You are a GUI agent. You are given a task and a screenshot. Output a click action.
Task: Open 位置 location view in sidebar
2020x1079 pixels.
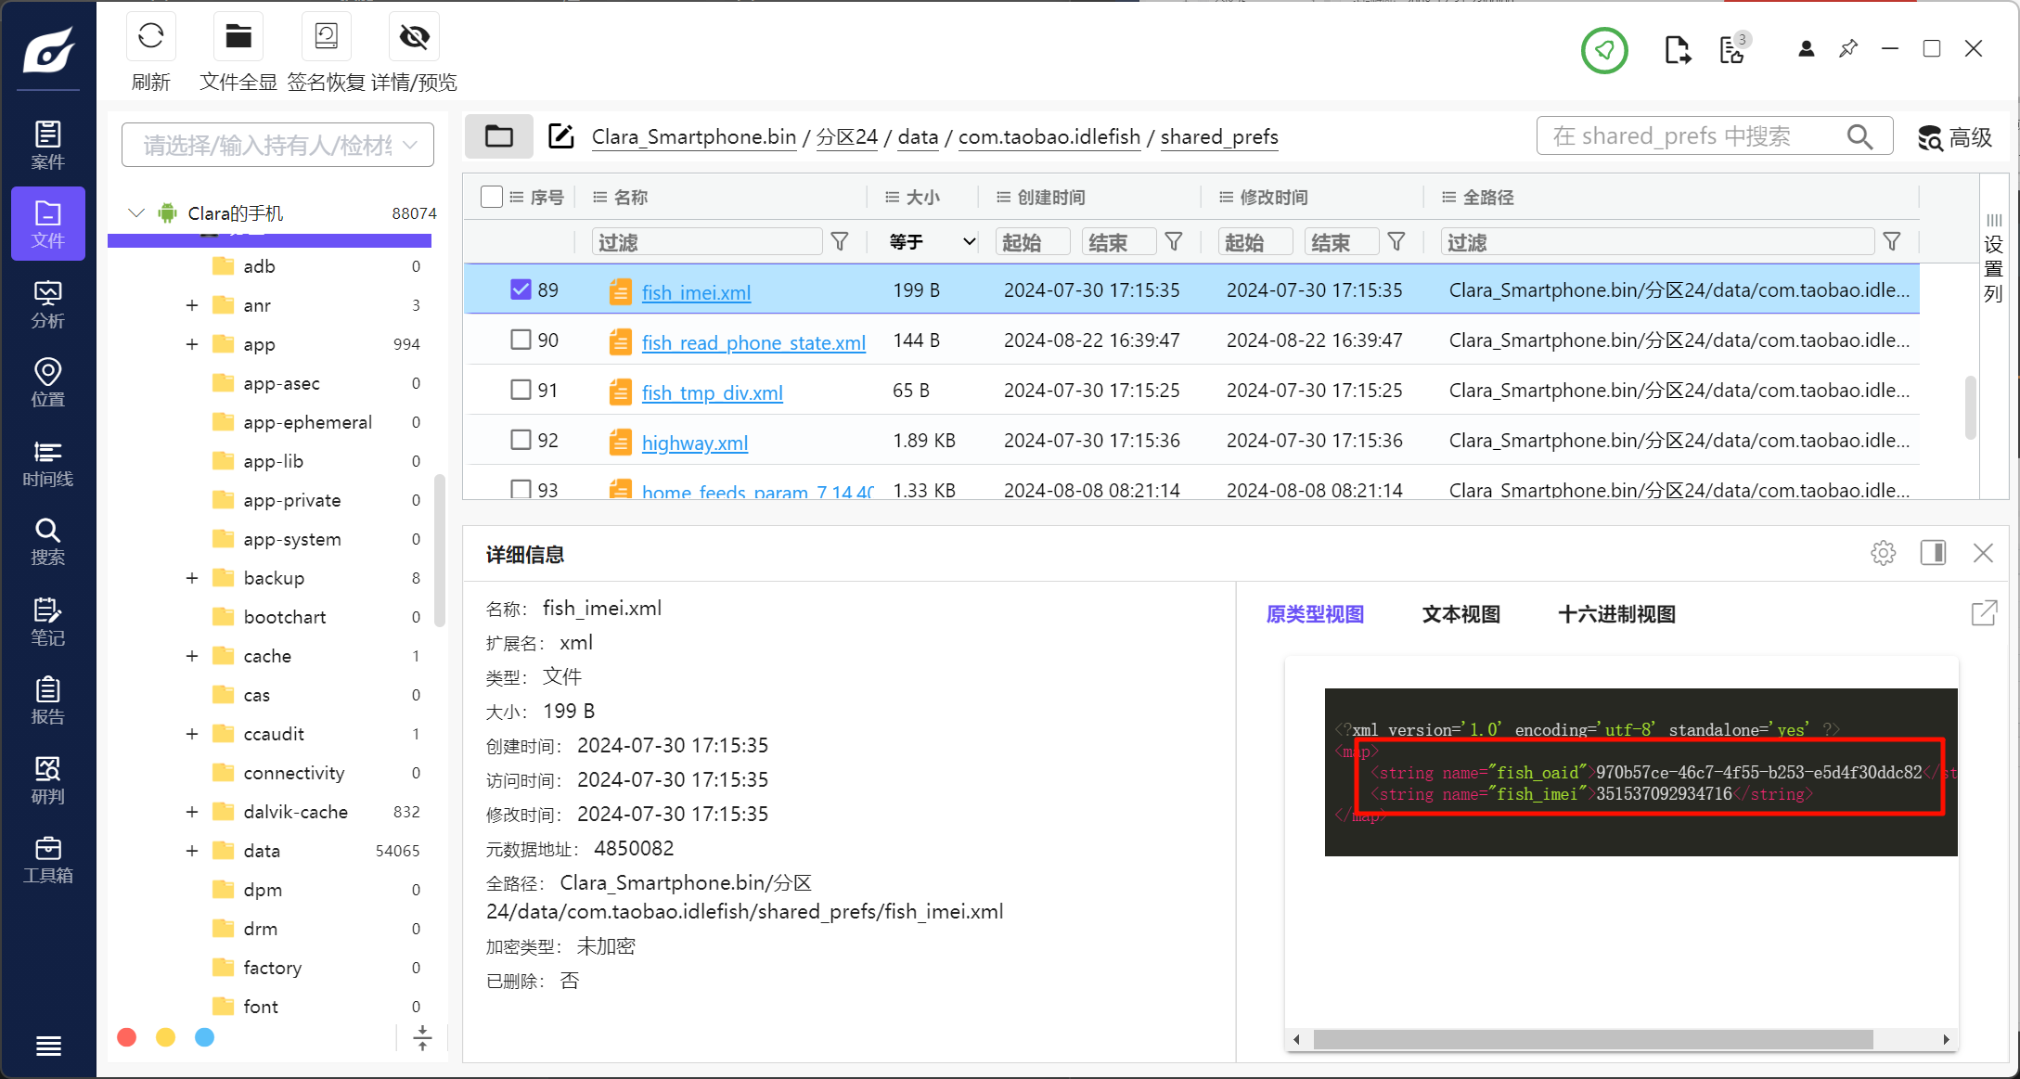tap(48, 383)
